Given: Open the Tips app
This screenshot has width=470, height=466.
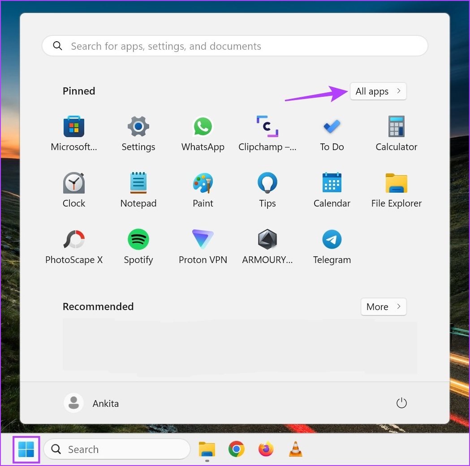Looking at the screenshot, I should pyautogui.click(x=267, y=190).
